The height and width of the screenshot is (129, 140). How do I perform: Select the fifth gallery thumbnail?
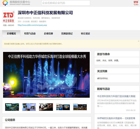[80, 107]
